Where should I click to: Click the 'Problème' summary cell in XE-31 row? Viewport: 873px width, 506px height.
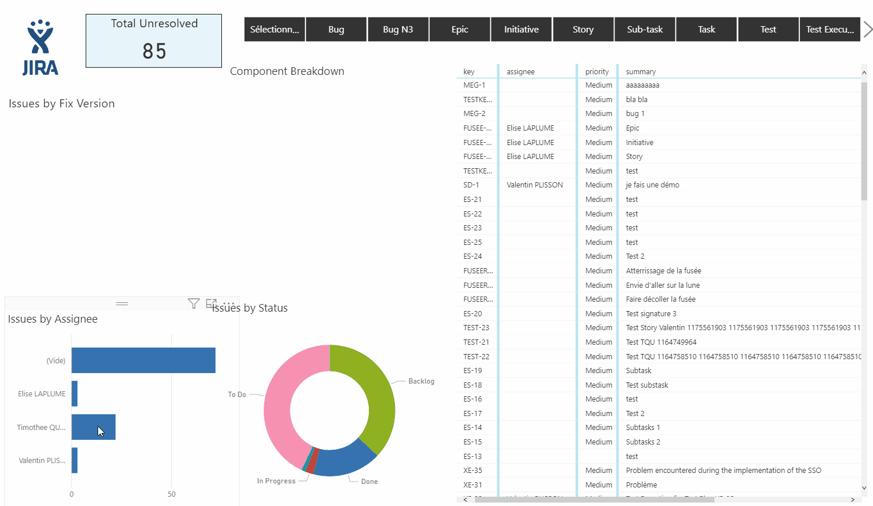point(642,485)
